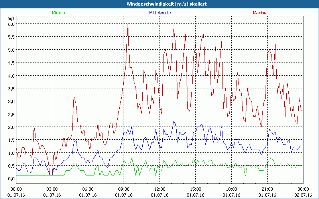Select the 21:00 time axis label
Screen dimensions: 319x199
pyautogui.click(x=267, y=189)
